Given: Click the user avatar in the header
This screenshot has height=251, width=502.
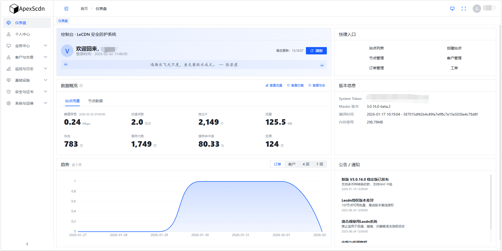Looking at the screenshot, I should 477,8.
